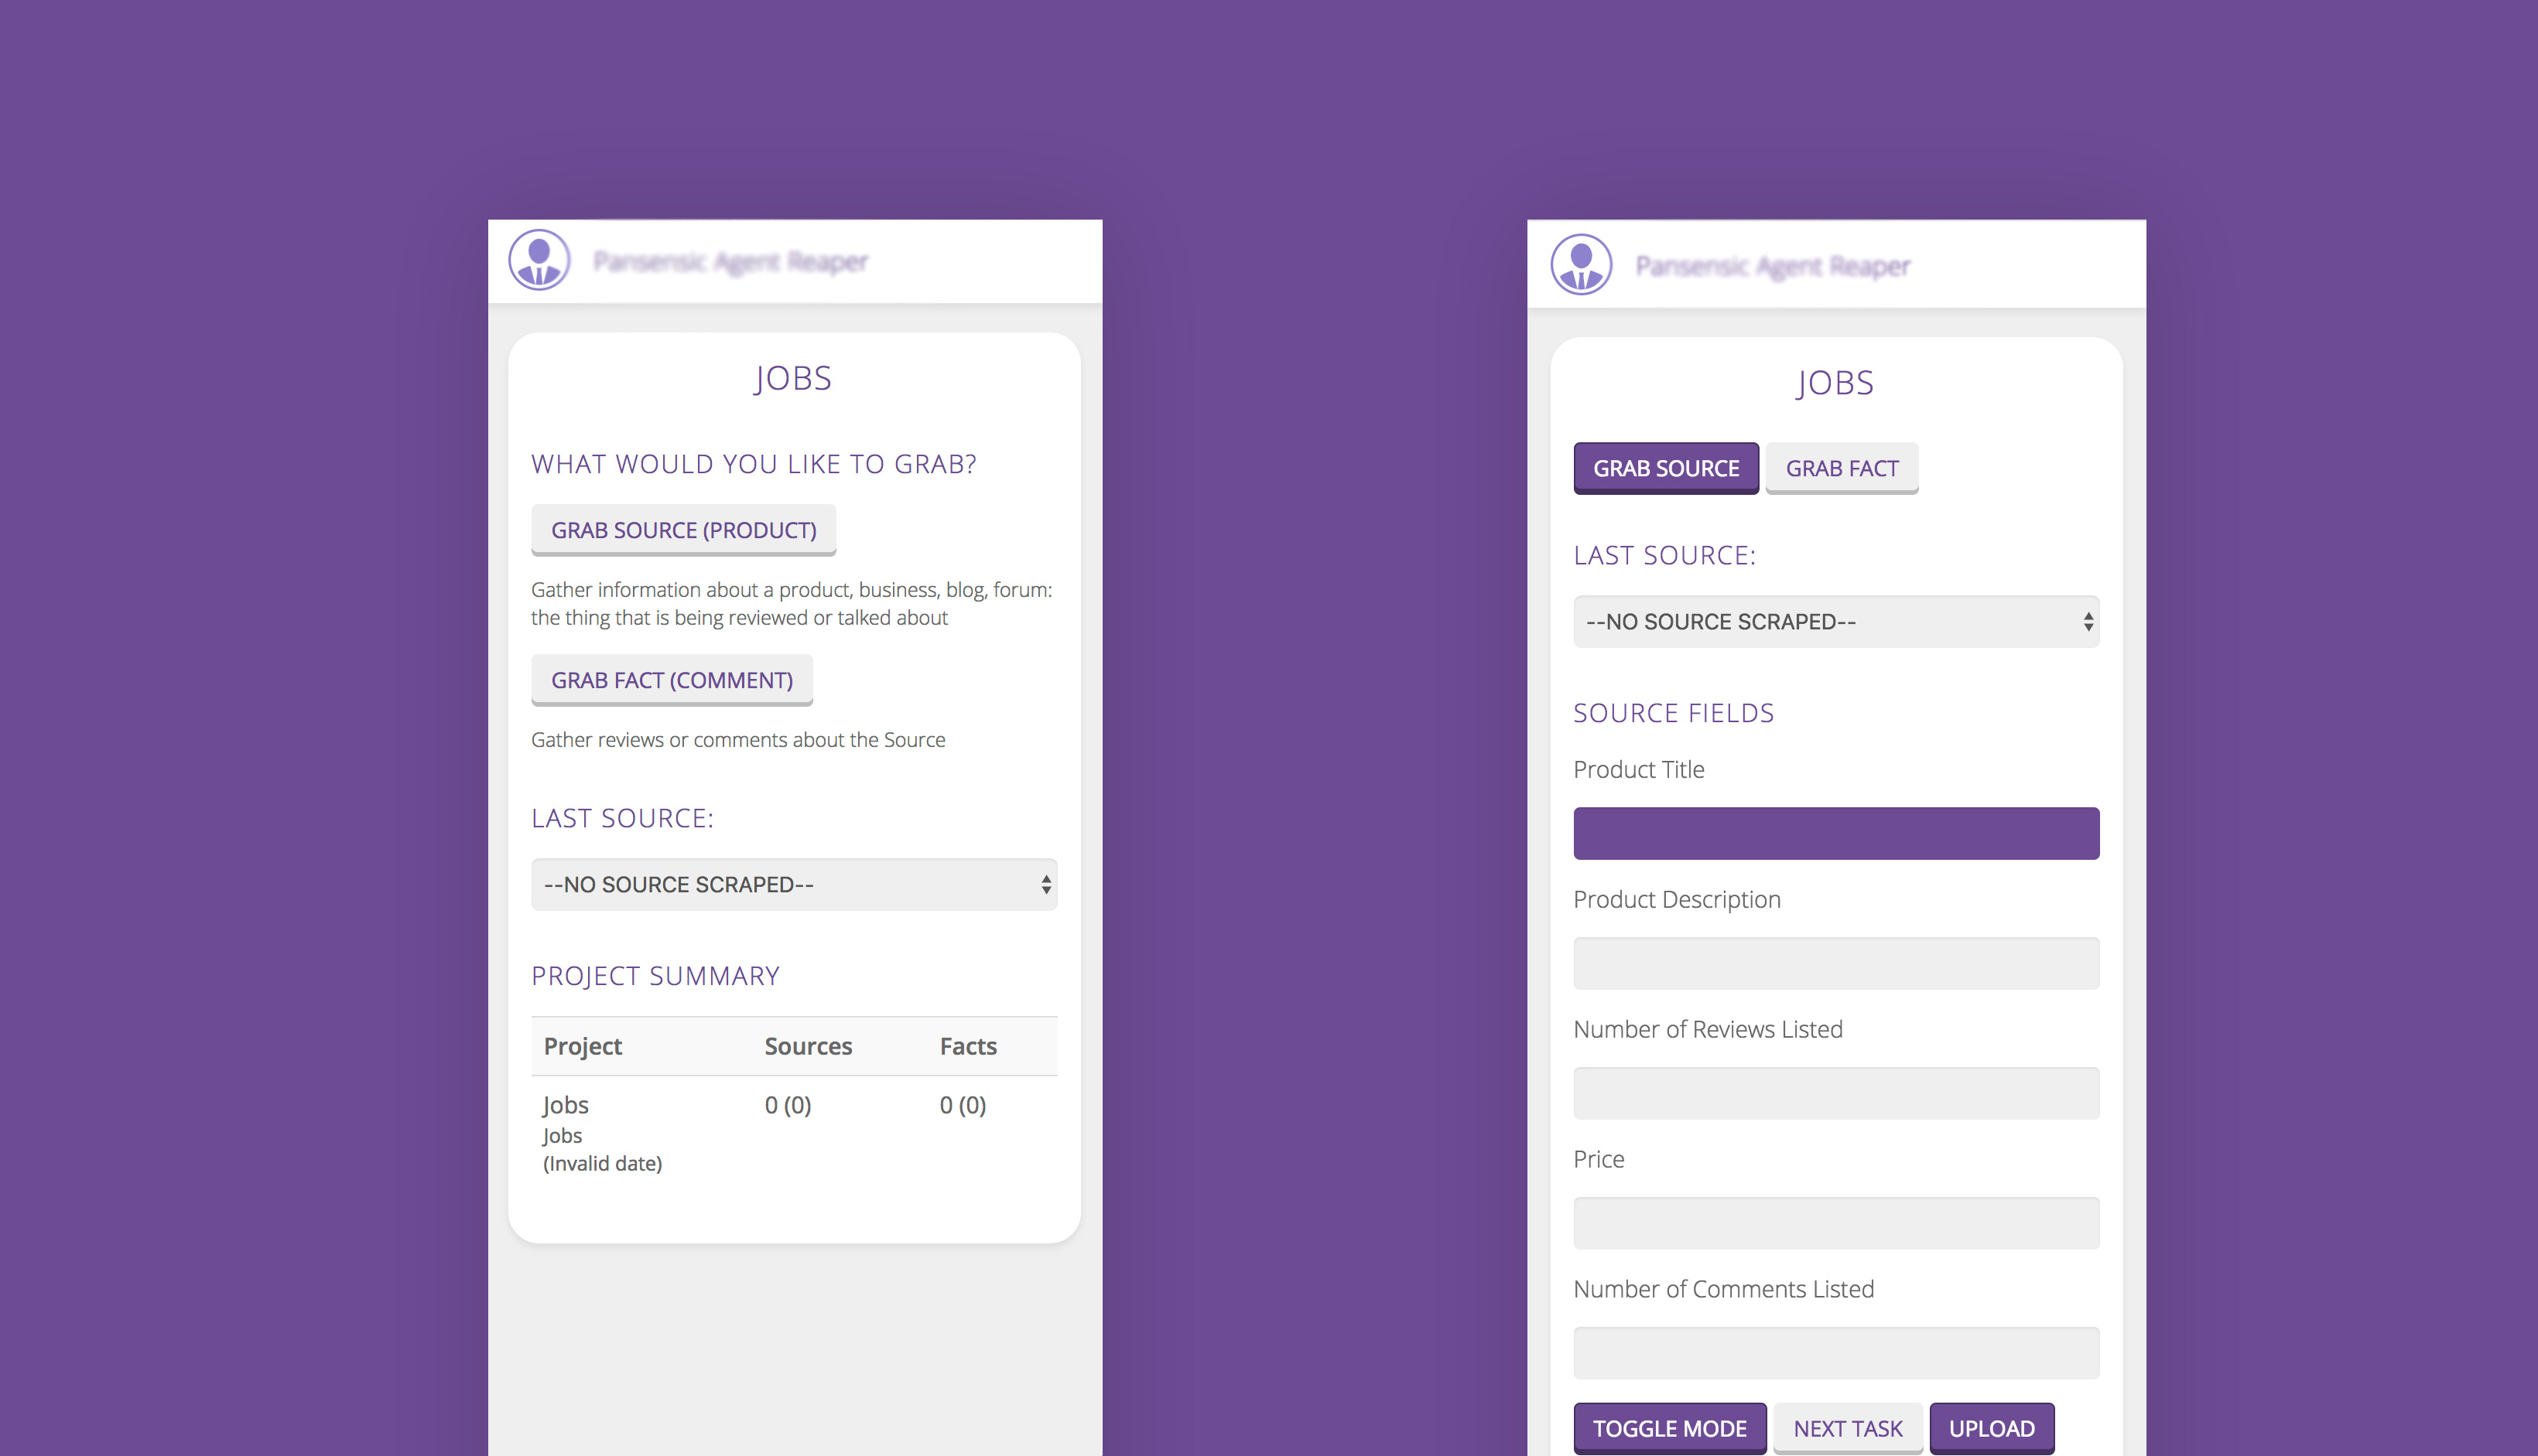
Task: Click Pansensic Agent Reaper title in left panel
Action: click(x=730, y=261)
